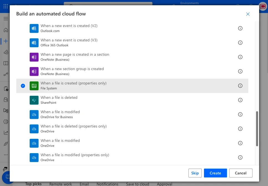Viewport: 268px width, 186px height.
Task: Click OneNote icon for new page trigger
Action: pyautogui.click(x=34, y=57)
